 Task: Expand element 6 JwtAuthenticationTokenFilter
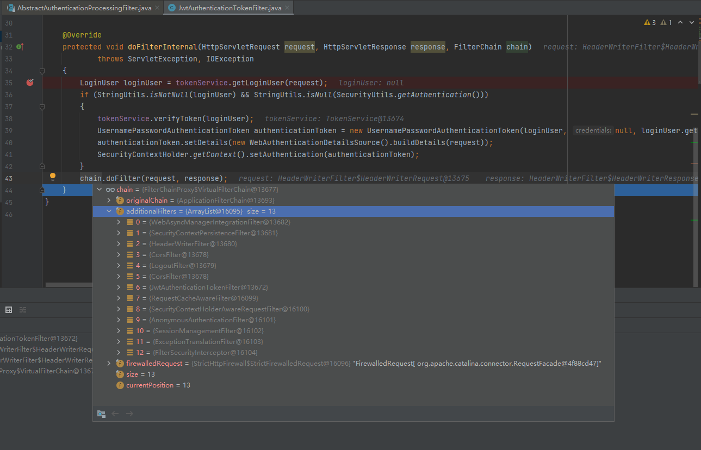click(119, 287)
